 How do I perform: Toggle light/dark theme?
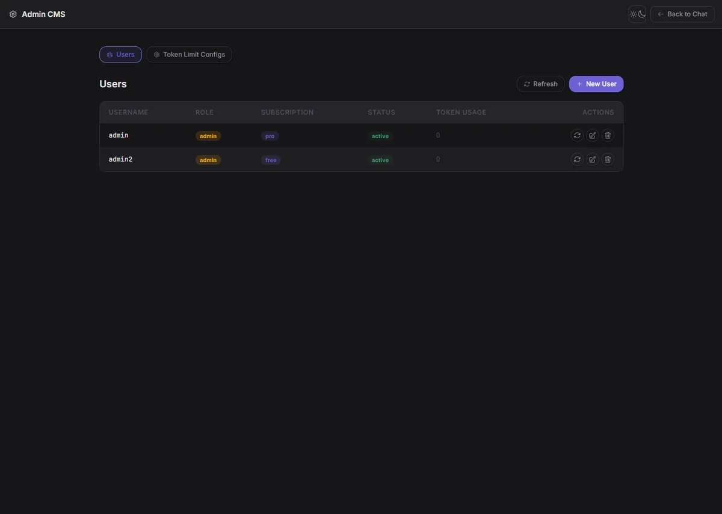coord(637,14)
